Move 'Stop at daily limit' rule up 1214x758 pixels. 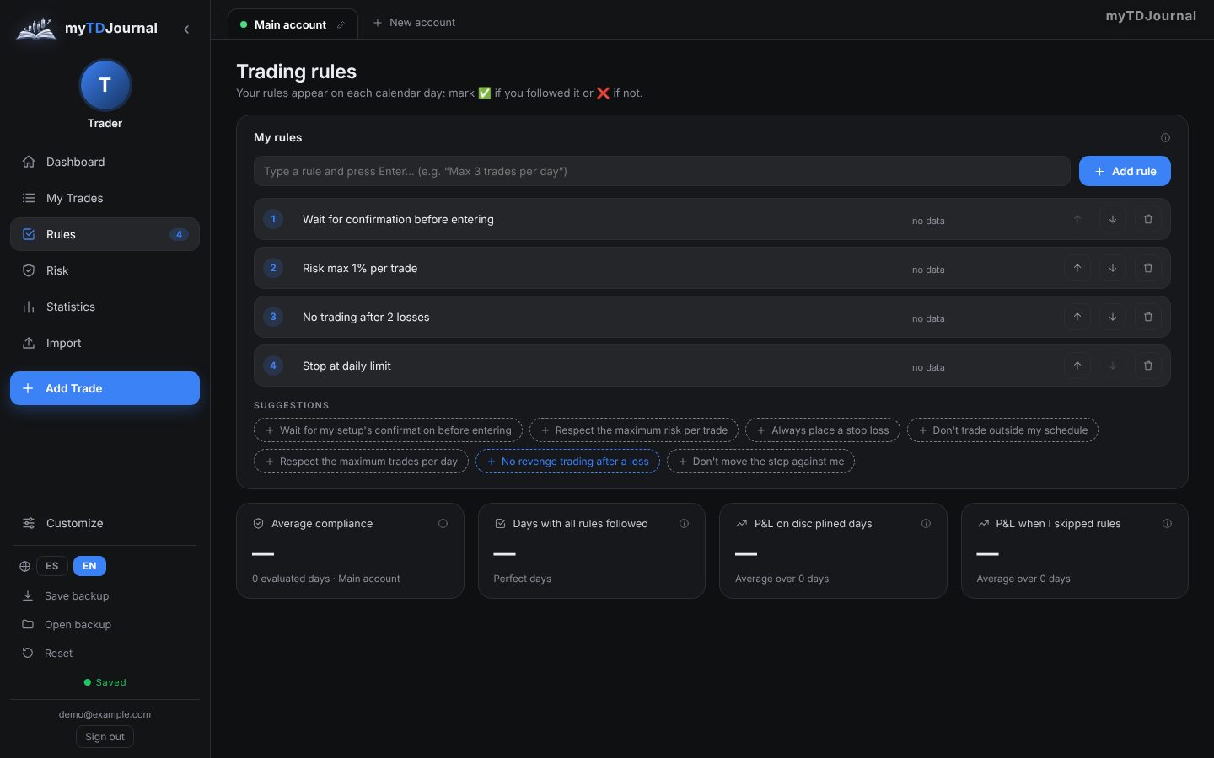click(x=1077, y=366)
